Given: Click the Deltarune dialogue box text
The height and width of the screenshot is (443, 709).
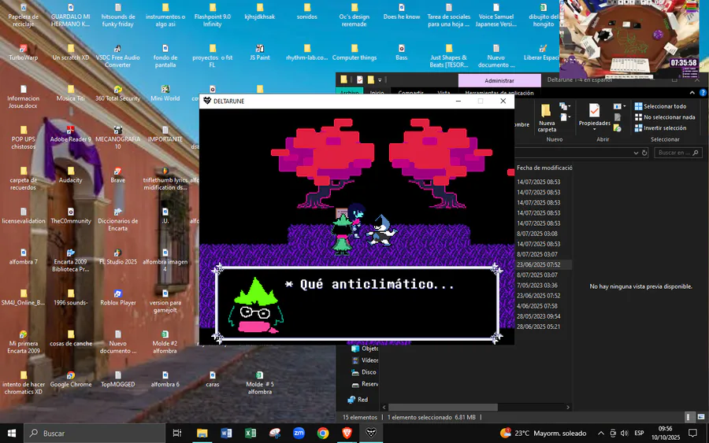Looking at the screenshot, I should [370, 285].
